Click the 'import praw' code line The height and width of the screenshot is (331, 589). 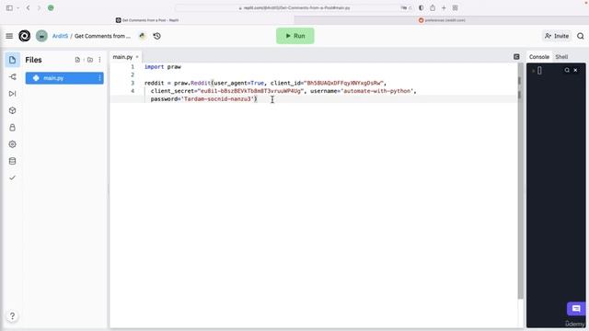[163, 67]
